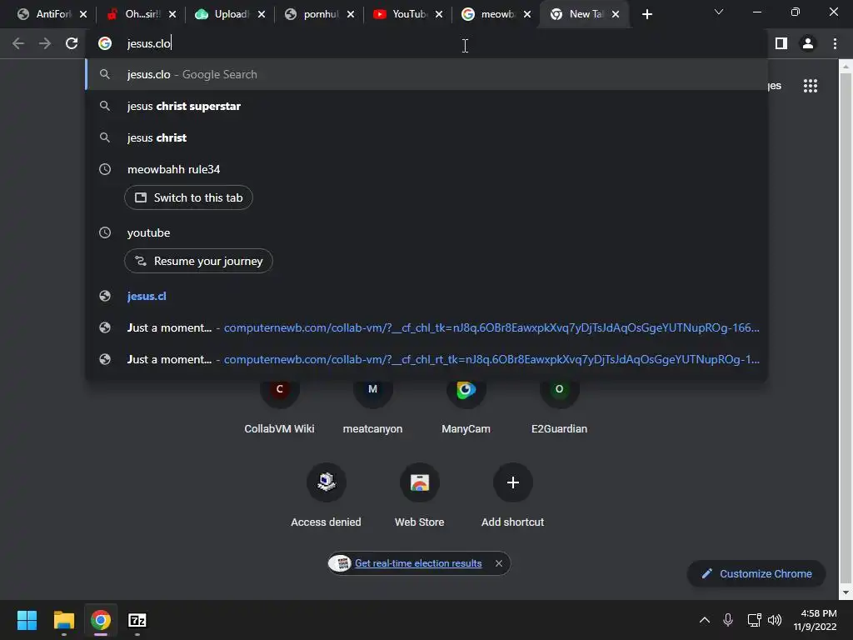Image resolution: width=853 pixels, height=640 pixels.
Task: Select the 'youtube' history suggestion
Action: click(426, 232)
